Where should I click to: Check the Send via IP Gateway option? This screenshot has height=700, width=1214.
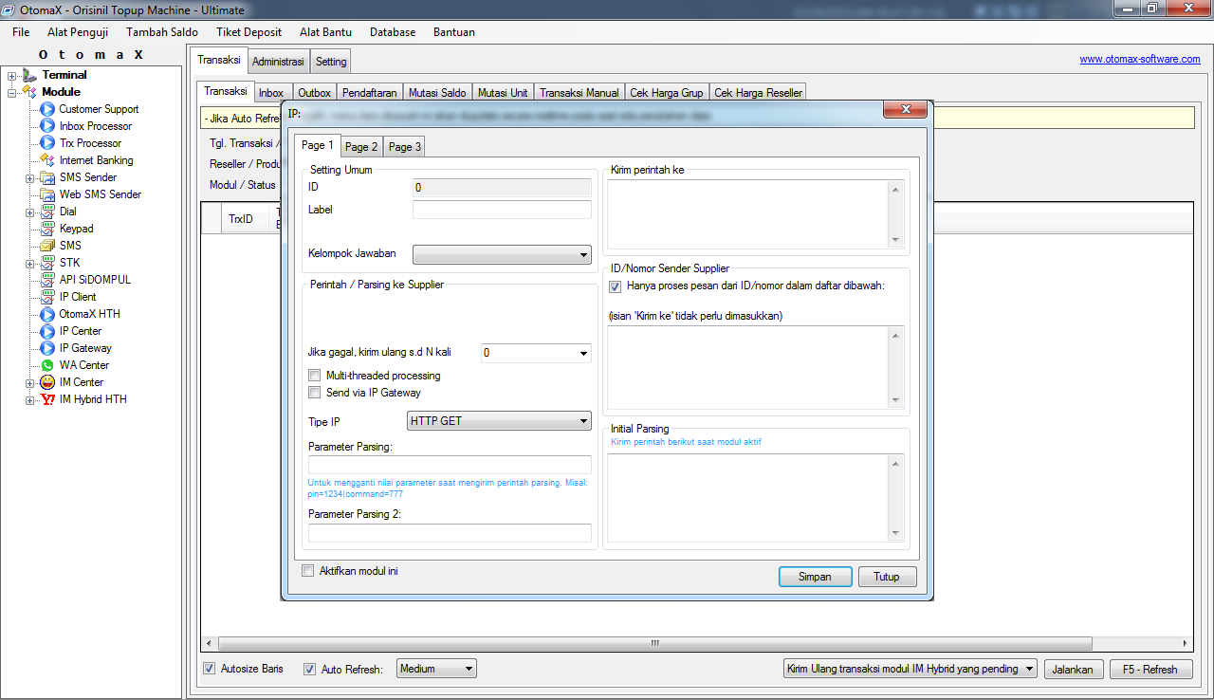[314, 392]
